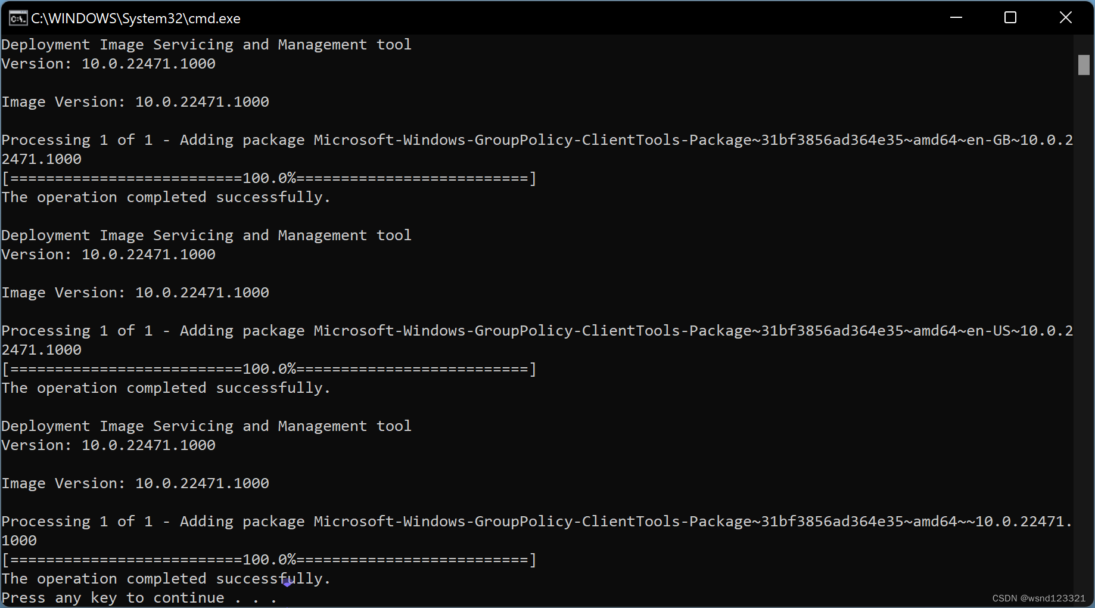Image resolution: width=1095 pixels, height=608 pixels.
Task: Click the CSDN @wsnd123321 watermark
Action: click(x=1038, y=598)
